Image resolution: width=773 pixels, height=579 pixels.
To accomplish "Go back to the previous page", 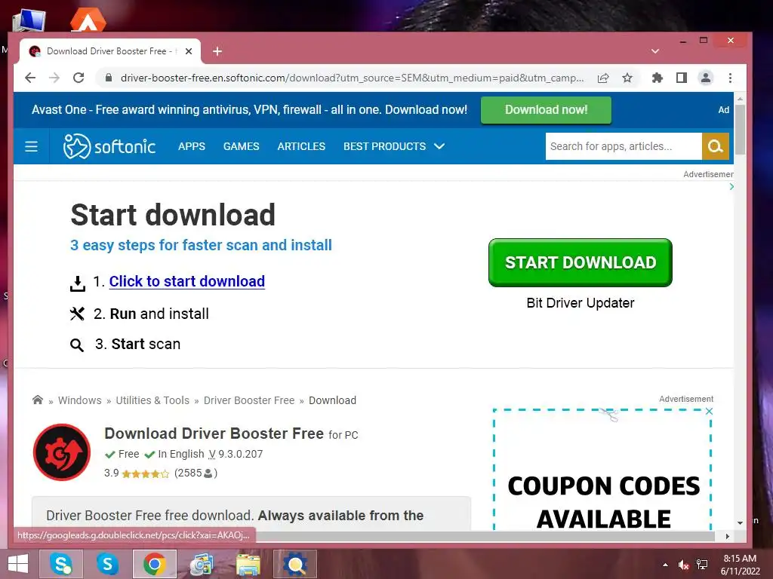I will 30,78.
